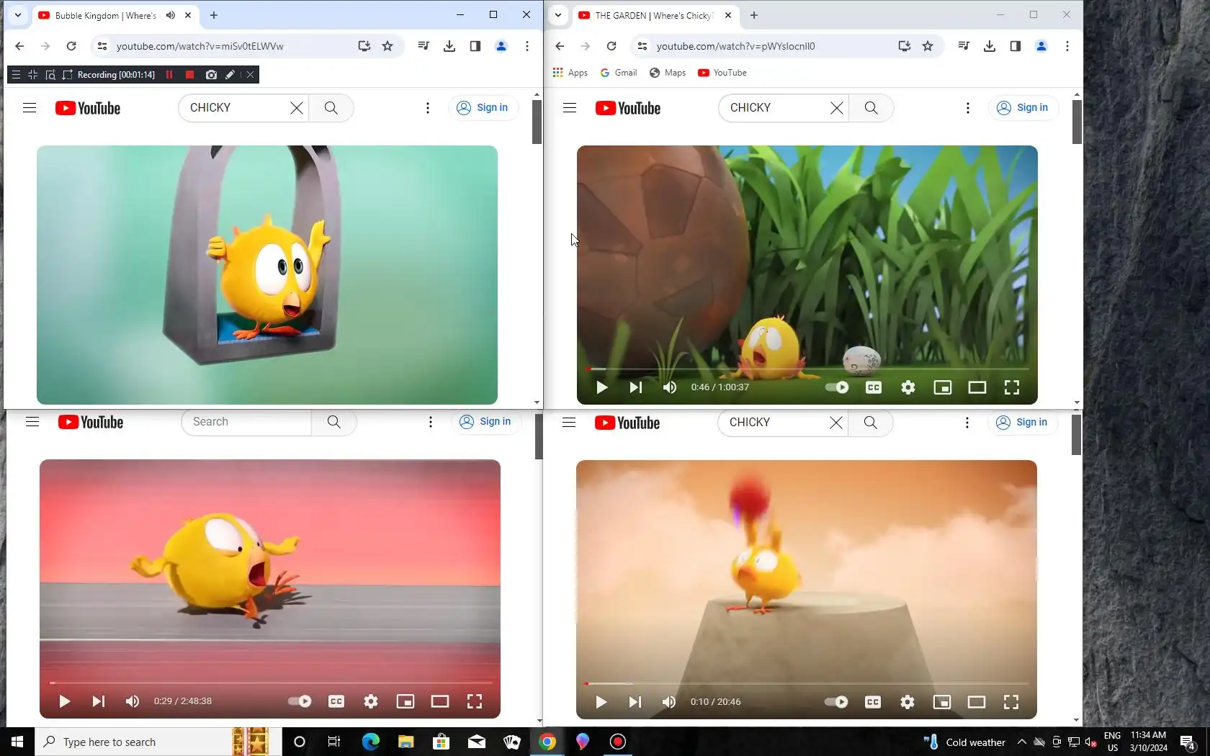This screenshot has height=756, width=1210.
Task: Open YouTube guide menu in bottom-left window
Action: pos(32,422)
